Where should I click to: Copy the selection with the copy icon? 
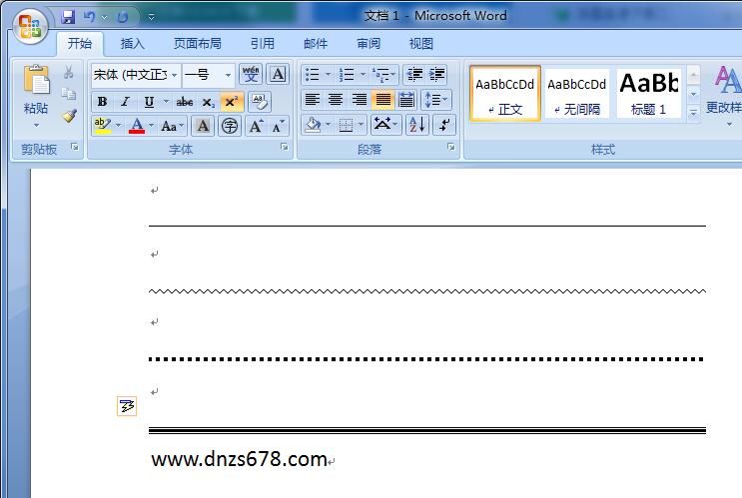pos(69,94)
